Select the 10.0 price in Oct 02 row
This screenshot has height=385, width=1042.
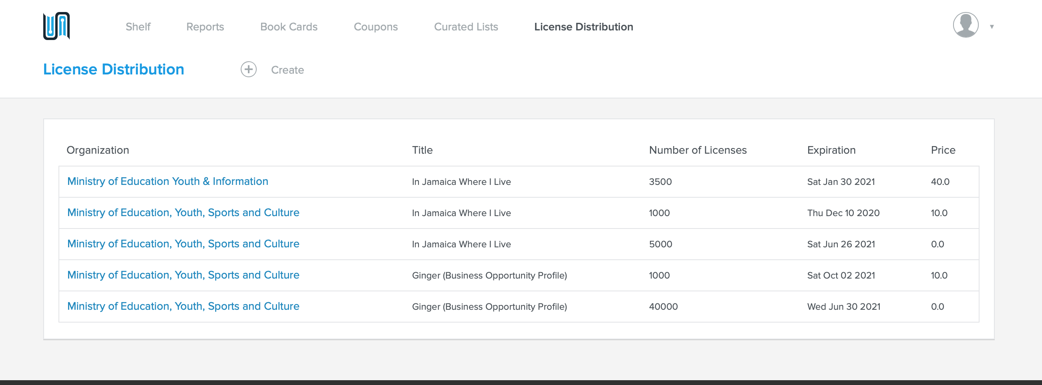(x=939, y=275)
